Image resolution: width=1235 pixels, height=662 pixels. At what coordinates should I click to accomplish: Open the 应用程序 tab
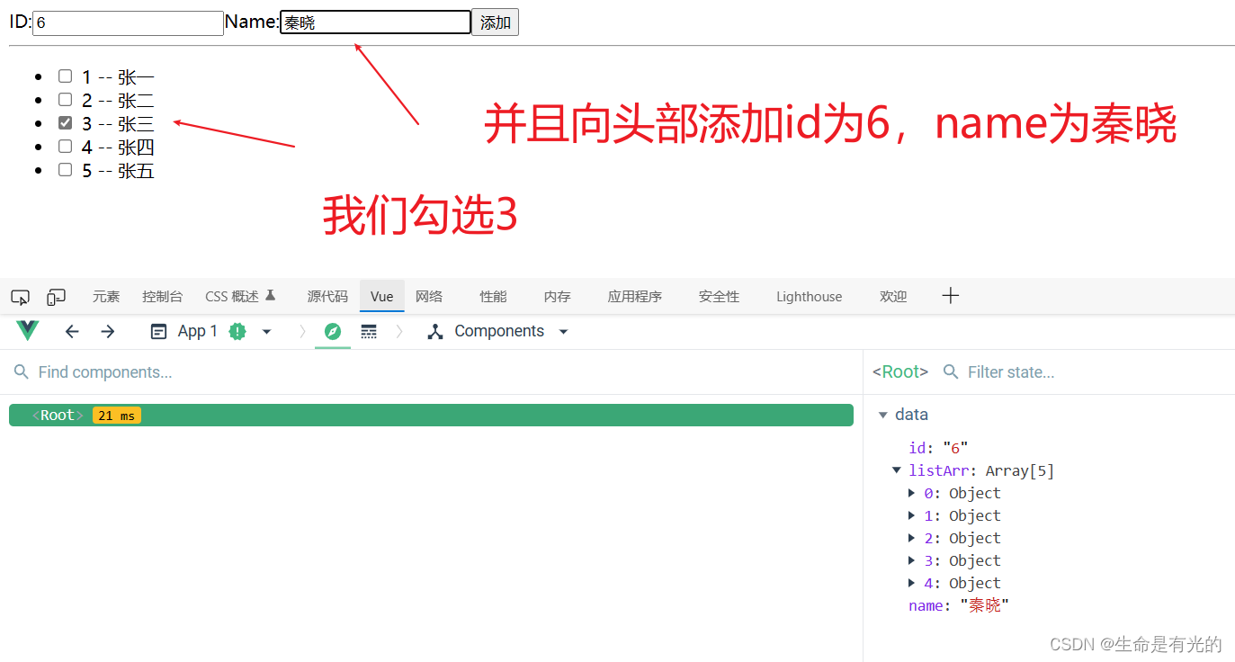point(635,297)
